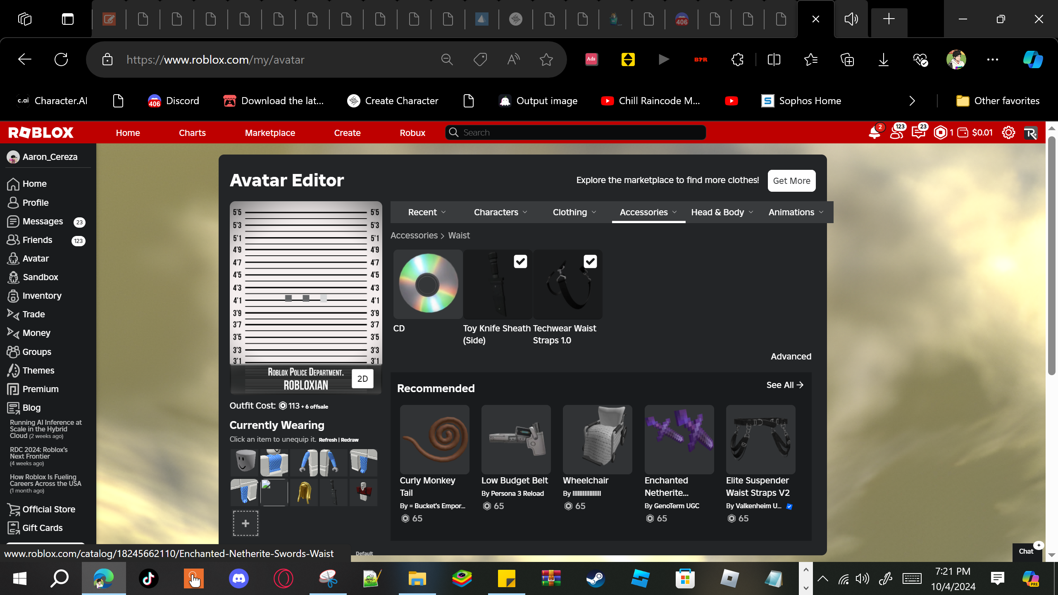The height and width of the screenshot is (595, 1058).
Task: Open browser Settings and more menu
Action: point(993,59)
